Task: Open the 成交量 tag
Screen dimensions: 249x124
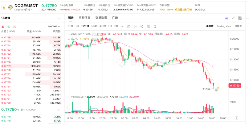Action: click(x=179, y=10)
